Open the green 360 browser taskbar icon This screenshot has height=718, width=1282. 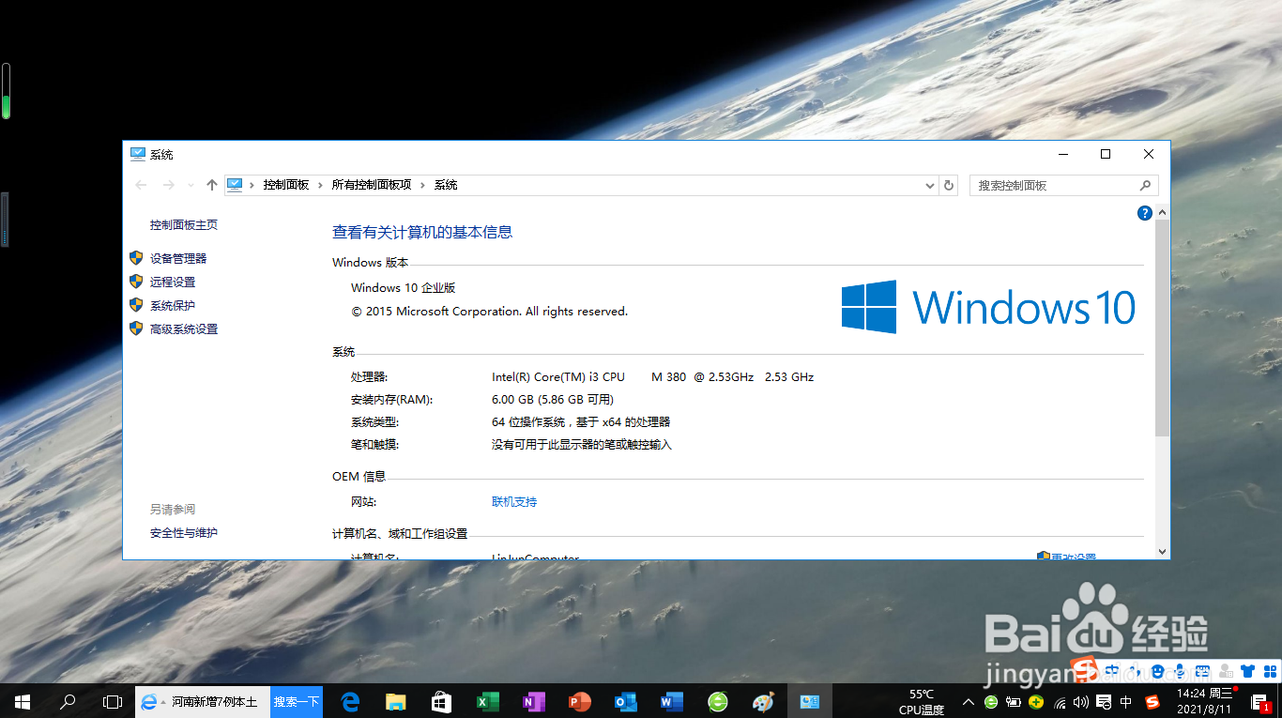tap(718, 701)
